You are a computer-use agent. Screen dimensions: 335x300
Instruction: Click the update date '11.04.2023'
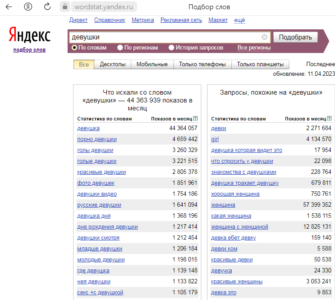point(321,74)
